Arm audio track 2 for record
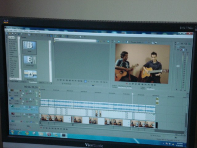 pos(21,99)
